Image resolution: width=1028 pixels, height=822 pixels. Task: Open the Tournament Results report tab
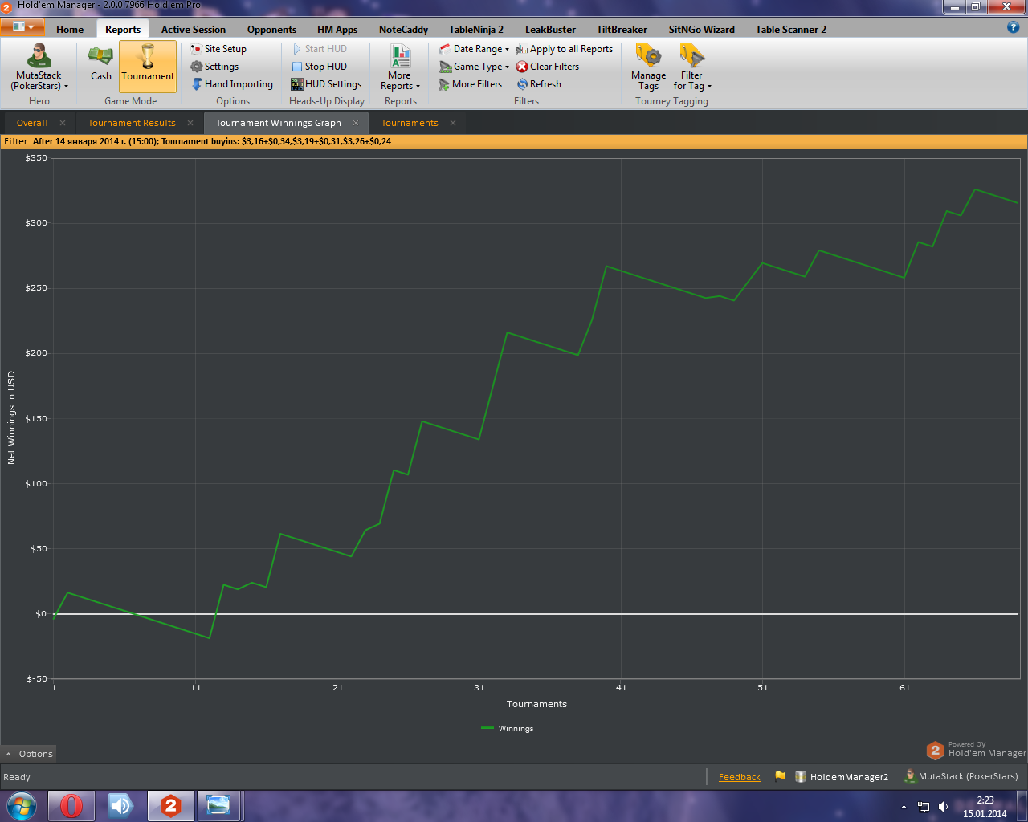click(x=132, y=123)
